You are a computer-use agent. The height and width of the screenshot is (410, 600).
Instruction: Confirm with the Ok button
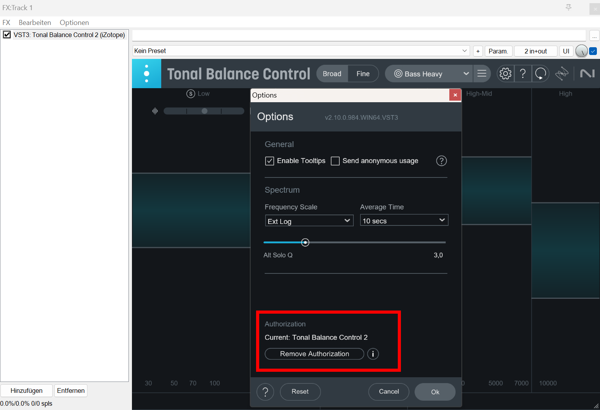(435, 392)
